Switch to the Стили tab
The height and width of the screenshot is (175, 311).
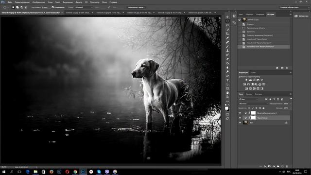coord(253,72)
